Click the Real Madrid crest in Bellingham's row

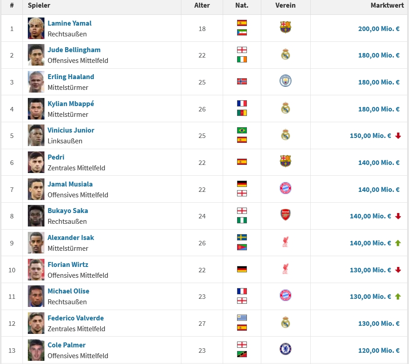click(x=286, y=54)
